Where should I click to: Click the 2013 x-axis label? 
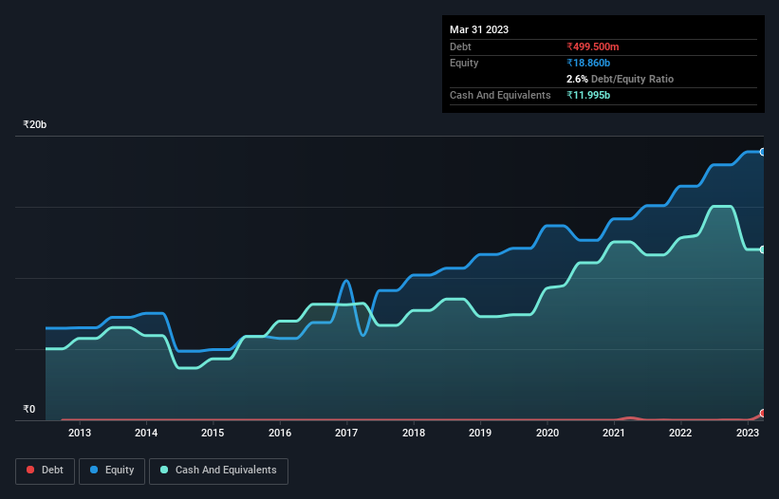point(80,433)
